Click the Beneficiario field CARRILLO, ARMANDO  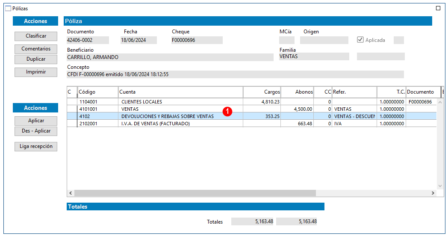pyautogui.click(x=170, y=57)
